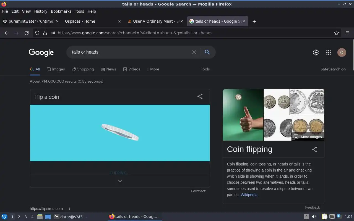Switch to workspace 2 in the taskbar
Image resolution: width=354 pixels, height=221 pixels.
(x=19, y=217)
